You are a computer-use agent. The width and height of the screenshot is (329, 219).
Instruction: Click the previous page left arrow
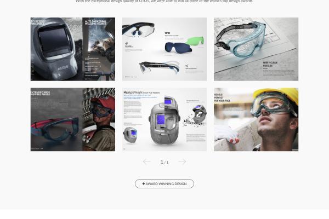[x=146, y=162]
